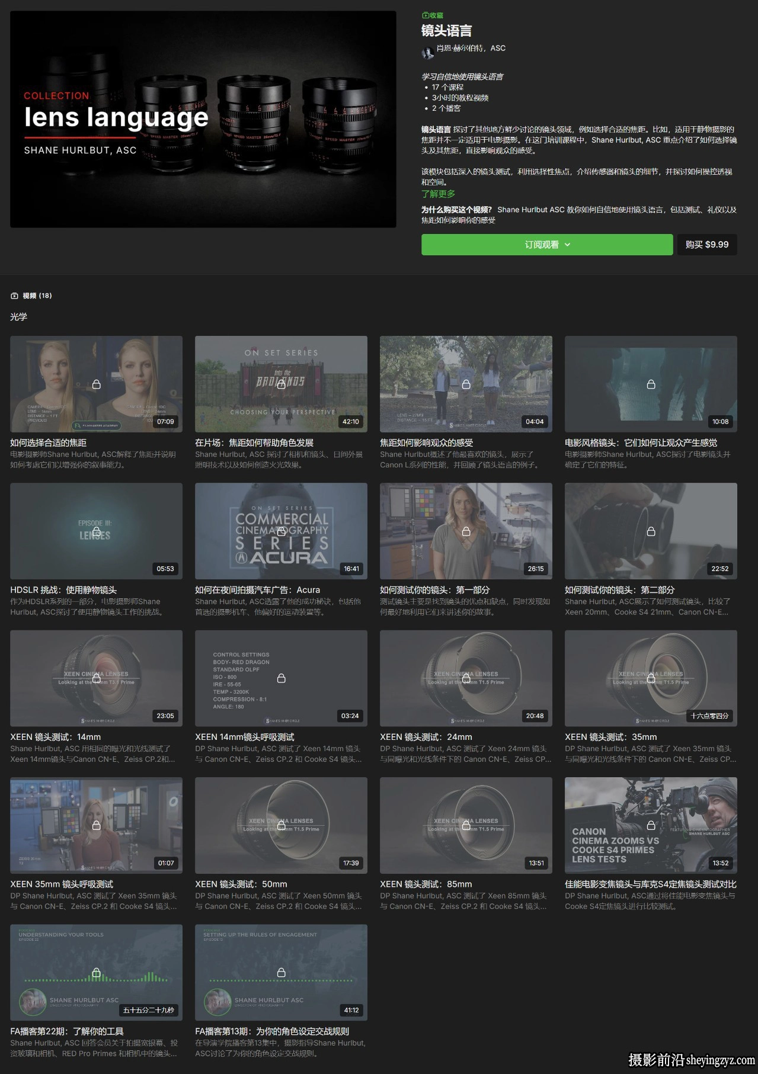The image size is (758, 1074).
Task: Click lock icon on XEEN 14mm镜头呼吸测试 video
Action: click(x=282, y=678)
